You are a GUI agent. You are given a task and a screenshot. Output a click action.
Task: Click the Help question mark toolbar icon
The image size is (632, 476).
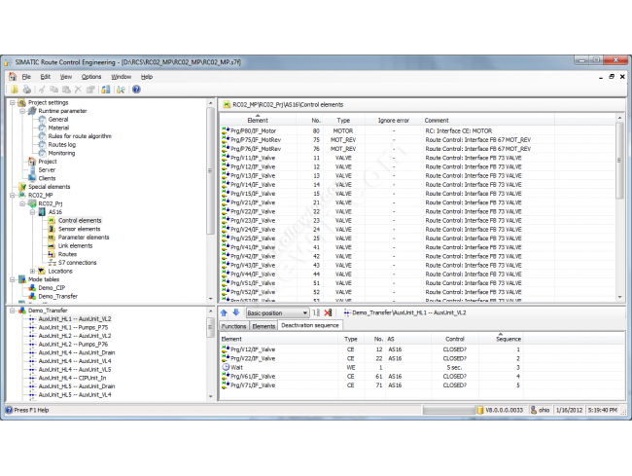(136, 90)
